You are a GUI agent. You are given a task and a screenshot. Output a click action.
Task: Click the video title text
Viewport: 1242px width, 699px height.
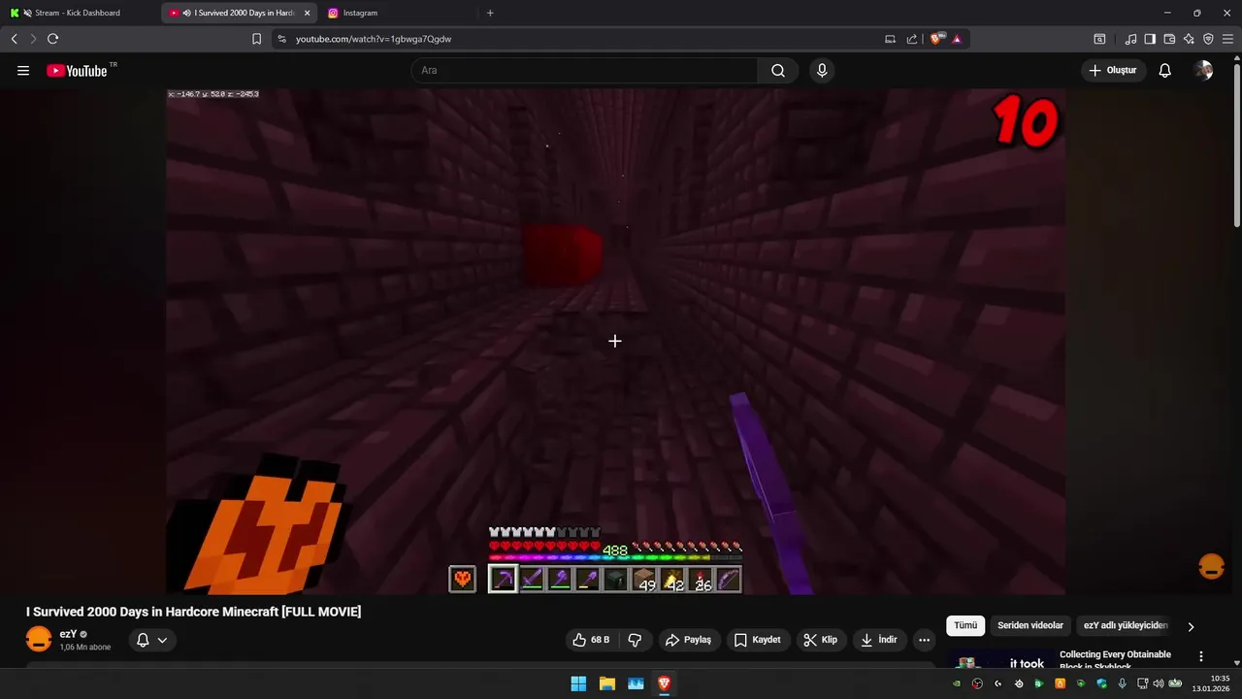(193, 612)
